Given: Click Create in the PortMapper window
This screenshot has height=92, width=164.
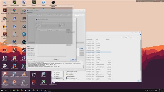Looking at the screenshot, I should tap(82, 49).
